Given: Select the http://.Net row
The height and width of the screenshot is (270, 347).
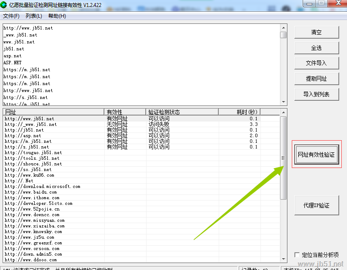Looking at the screenshot, I should click(142, 181).
